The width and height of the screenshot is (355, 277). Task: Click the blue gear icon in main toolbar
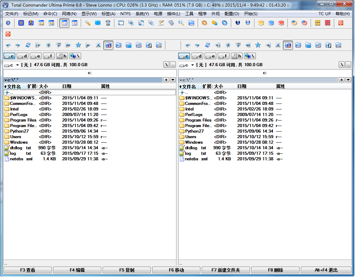click(x=8, y=23)
